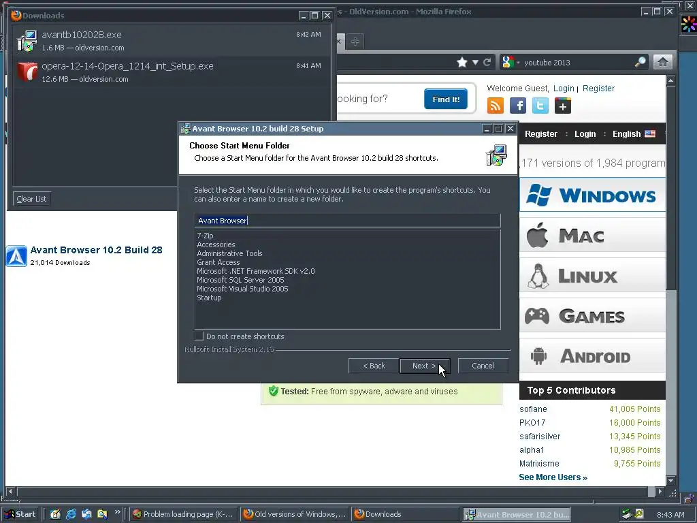This screenshot has height=523, width=697.
Task: Click the Avant Browser logo icon on the page
Action: 16,256
